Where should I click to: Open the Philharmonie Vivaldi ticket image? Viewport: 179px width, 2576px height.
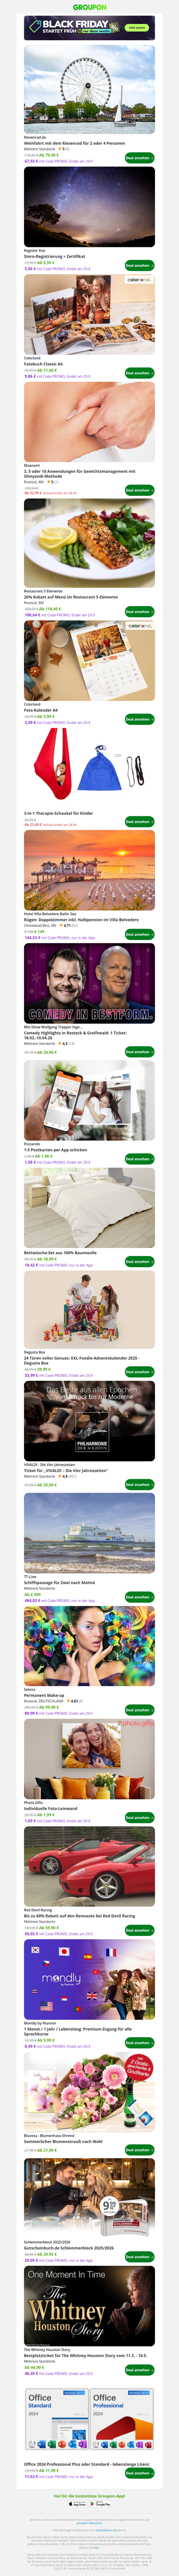pos(89,1421)
